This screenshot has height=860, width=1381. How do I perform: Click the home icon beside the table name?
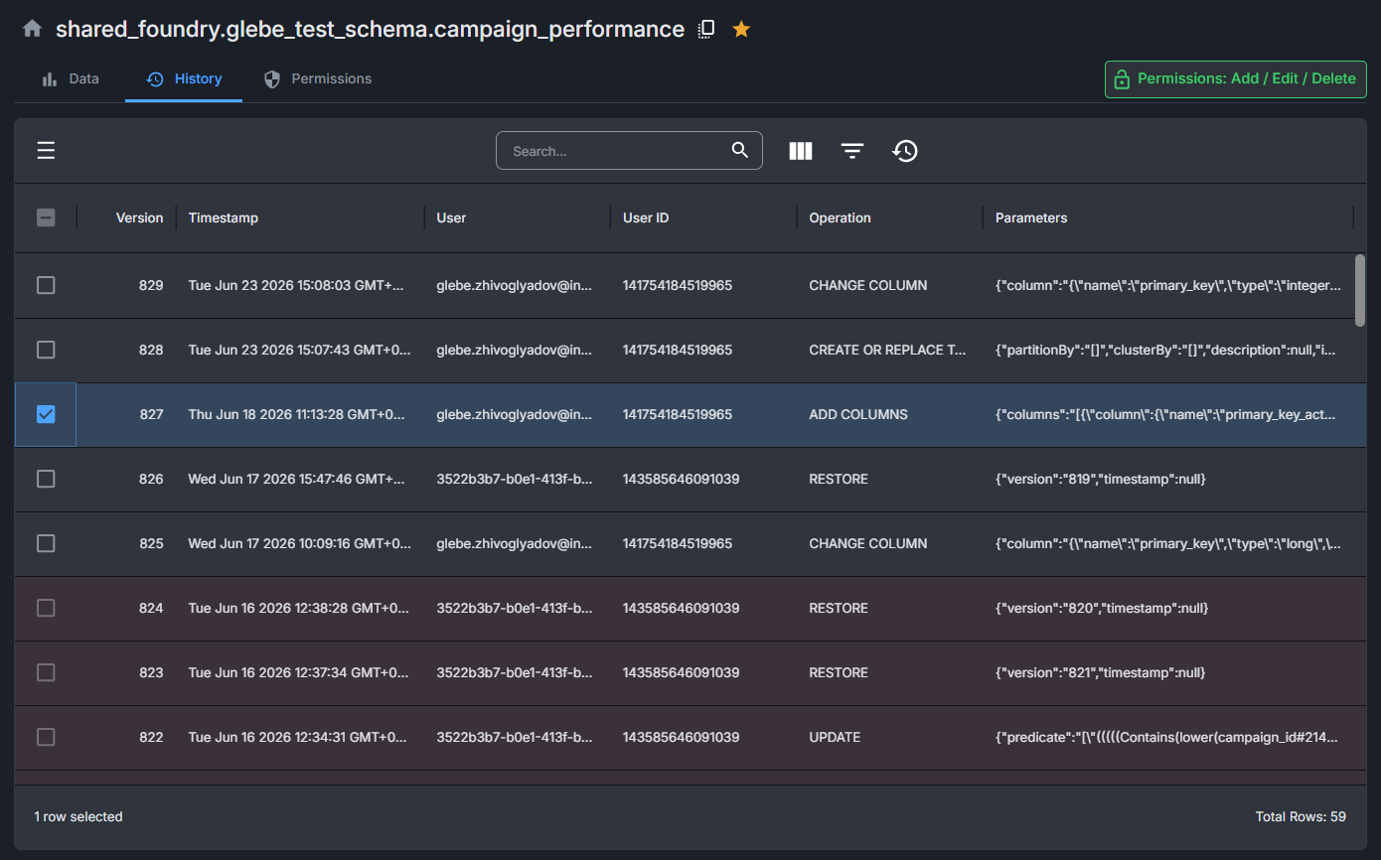tap(32, 29)
